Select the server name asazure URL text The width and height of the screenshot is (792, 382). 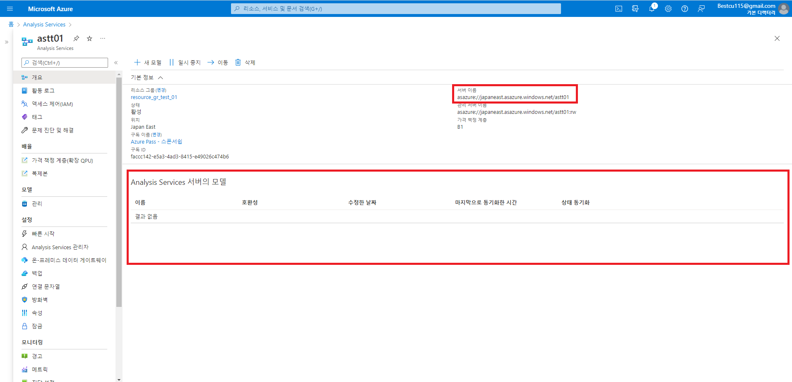513,97
